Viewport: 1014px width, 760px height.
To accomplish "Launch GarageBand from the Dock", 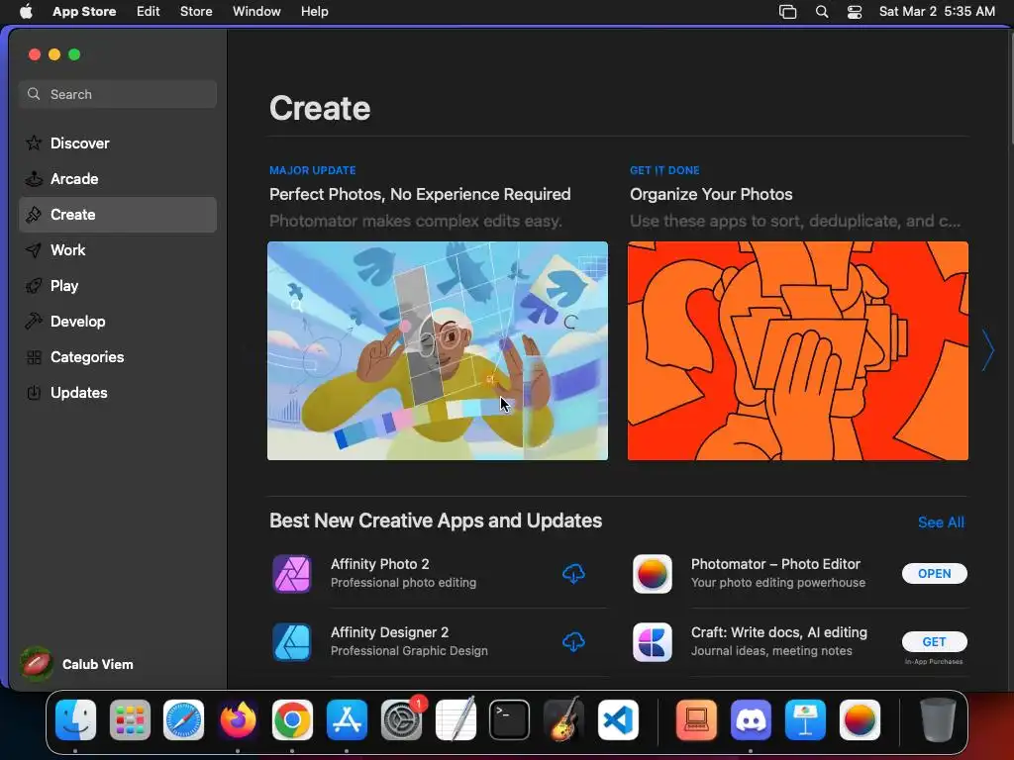I will point(563,720).
